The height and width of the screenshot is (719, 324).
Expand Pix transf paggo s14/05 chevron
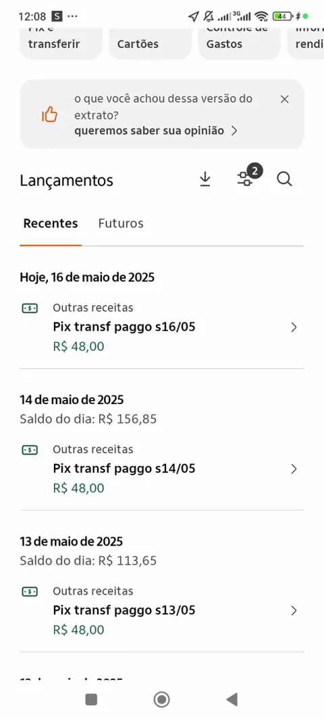294,469
